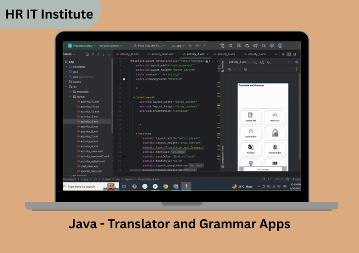359x253 pixels.
Task: Expand the manifests folder
Action: [x=66, y=67]
